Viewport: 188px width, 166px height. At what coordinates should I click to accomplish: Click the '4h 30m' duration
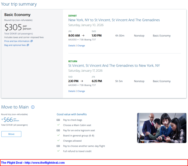[120, 36]
